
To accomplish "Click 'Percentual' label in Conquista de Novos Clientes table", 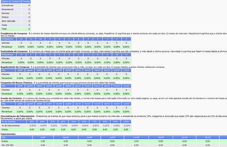I will [7, 94].
